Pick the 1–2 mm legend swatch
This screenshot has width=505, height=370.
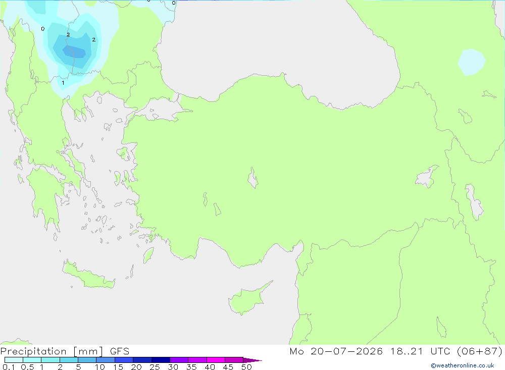pos(50,360)
